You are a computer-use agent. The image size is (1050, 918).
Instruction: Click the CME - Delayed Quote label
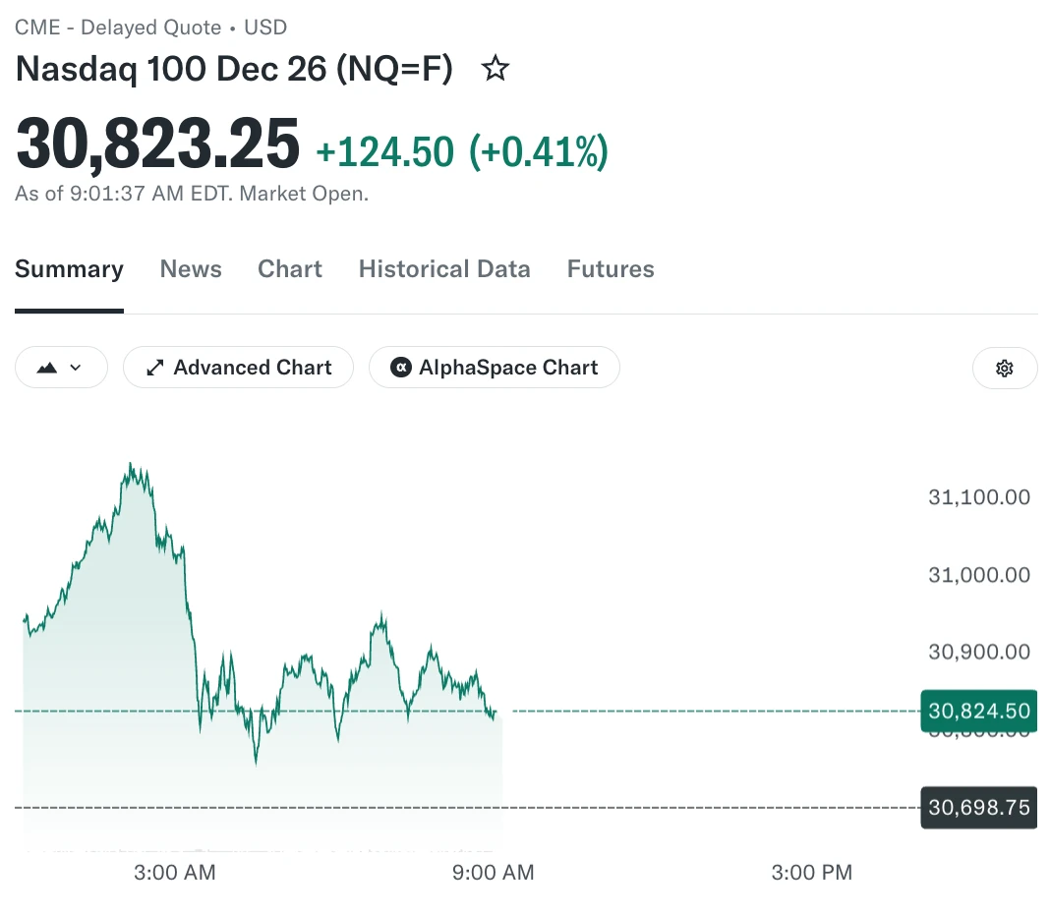pyautogui.click(x=119, y=28)
